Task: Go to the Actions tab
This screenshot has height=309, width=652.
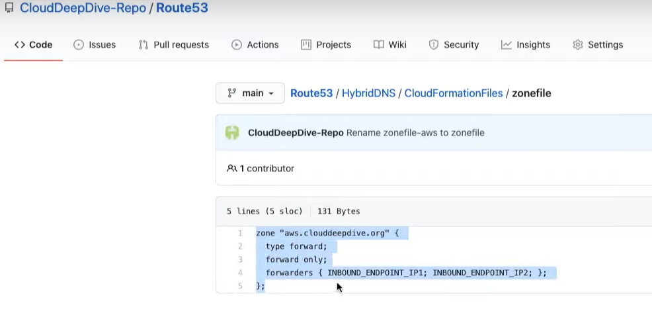Action: (x=255, y=45)
